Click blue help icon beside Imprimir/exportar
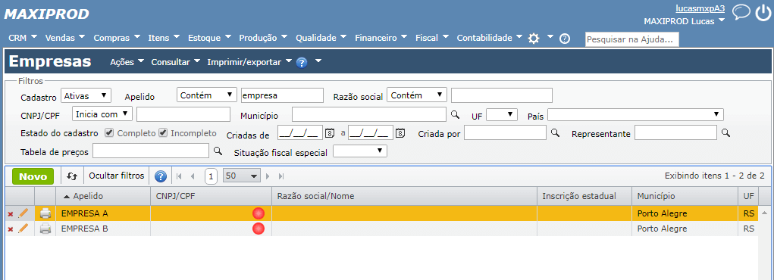 (x=302, y=63)
